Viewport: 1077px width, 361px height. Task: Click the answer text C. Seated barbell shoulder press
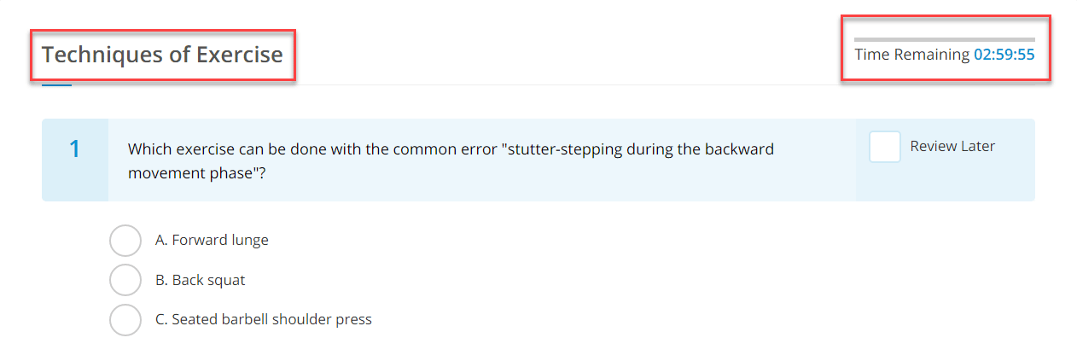click(264, 320)
